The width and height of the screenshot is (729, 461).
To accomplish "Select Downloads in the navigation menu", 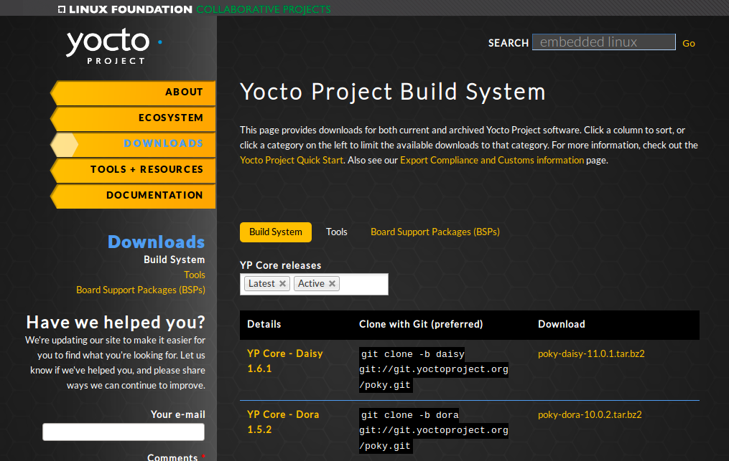I will coord(163,143).
